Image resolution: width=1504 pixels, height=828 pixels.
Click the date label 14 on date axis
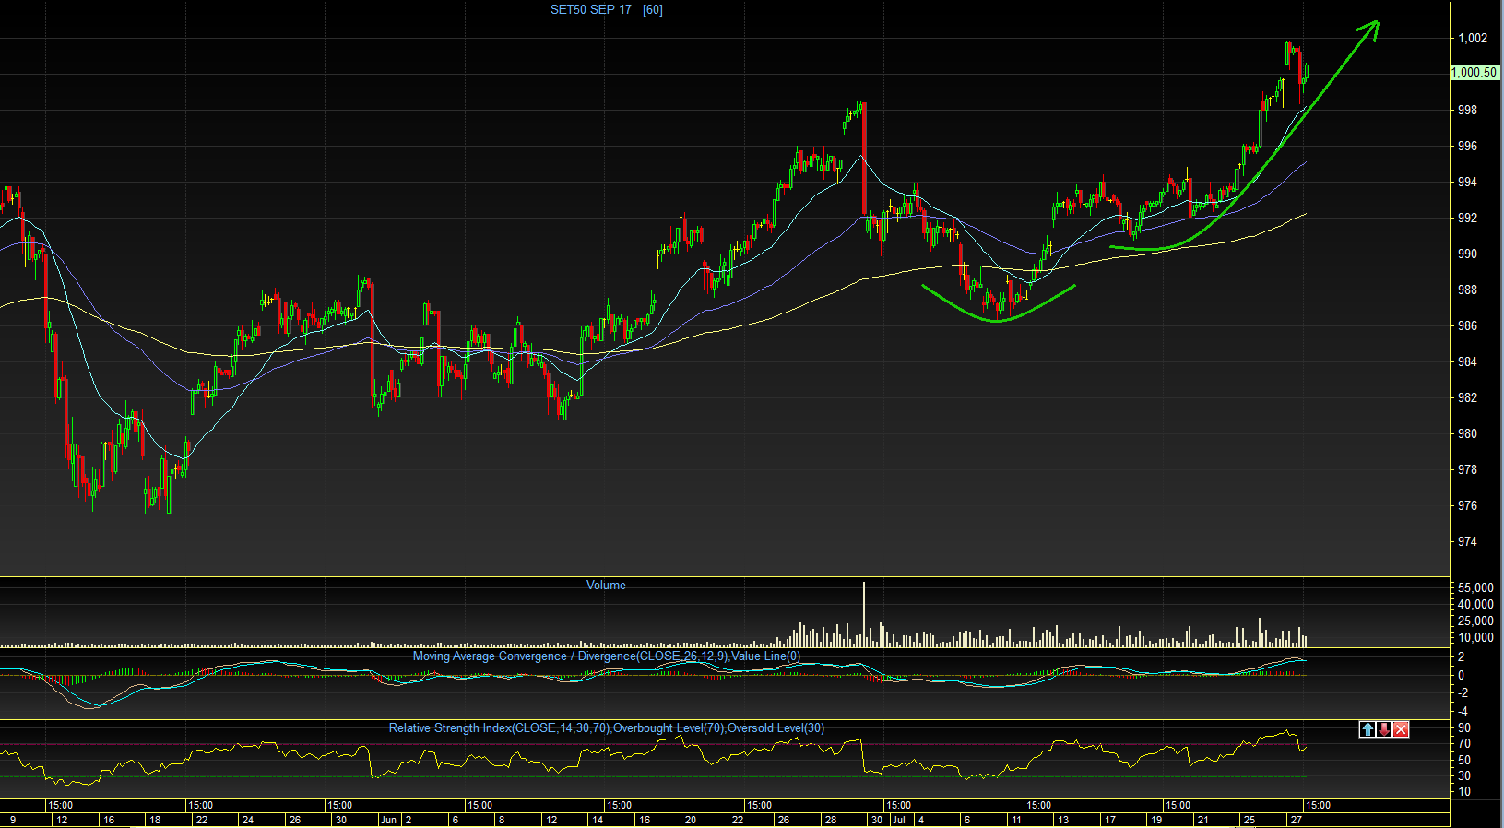[x=598, y=820]
